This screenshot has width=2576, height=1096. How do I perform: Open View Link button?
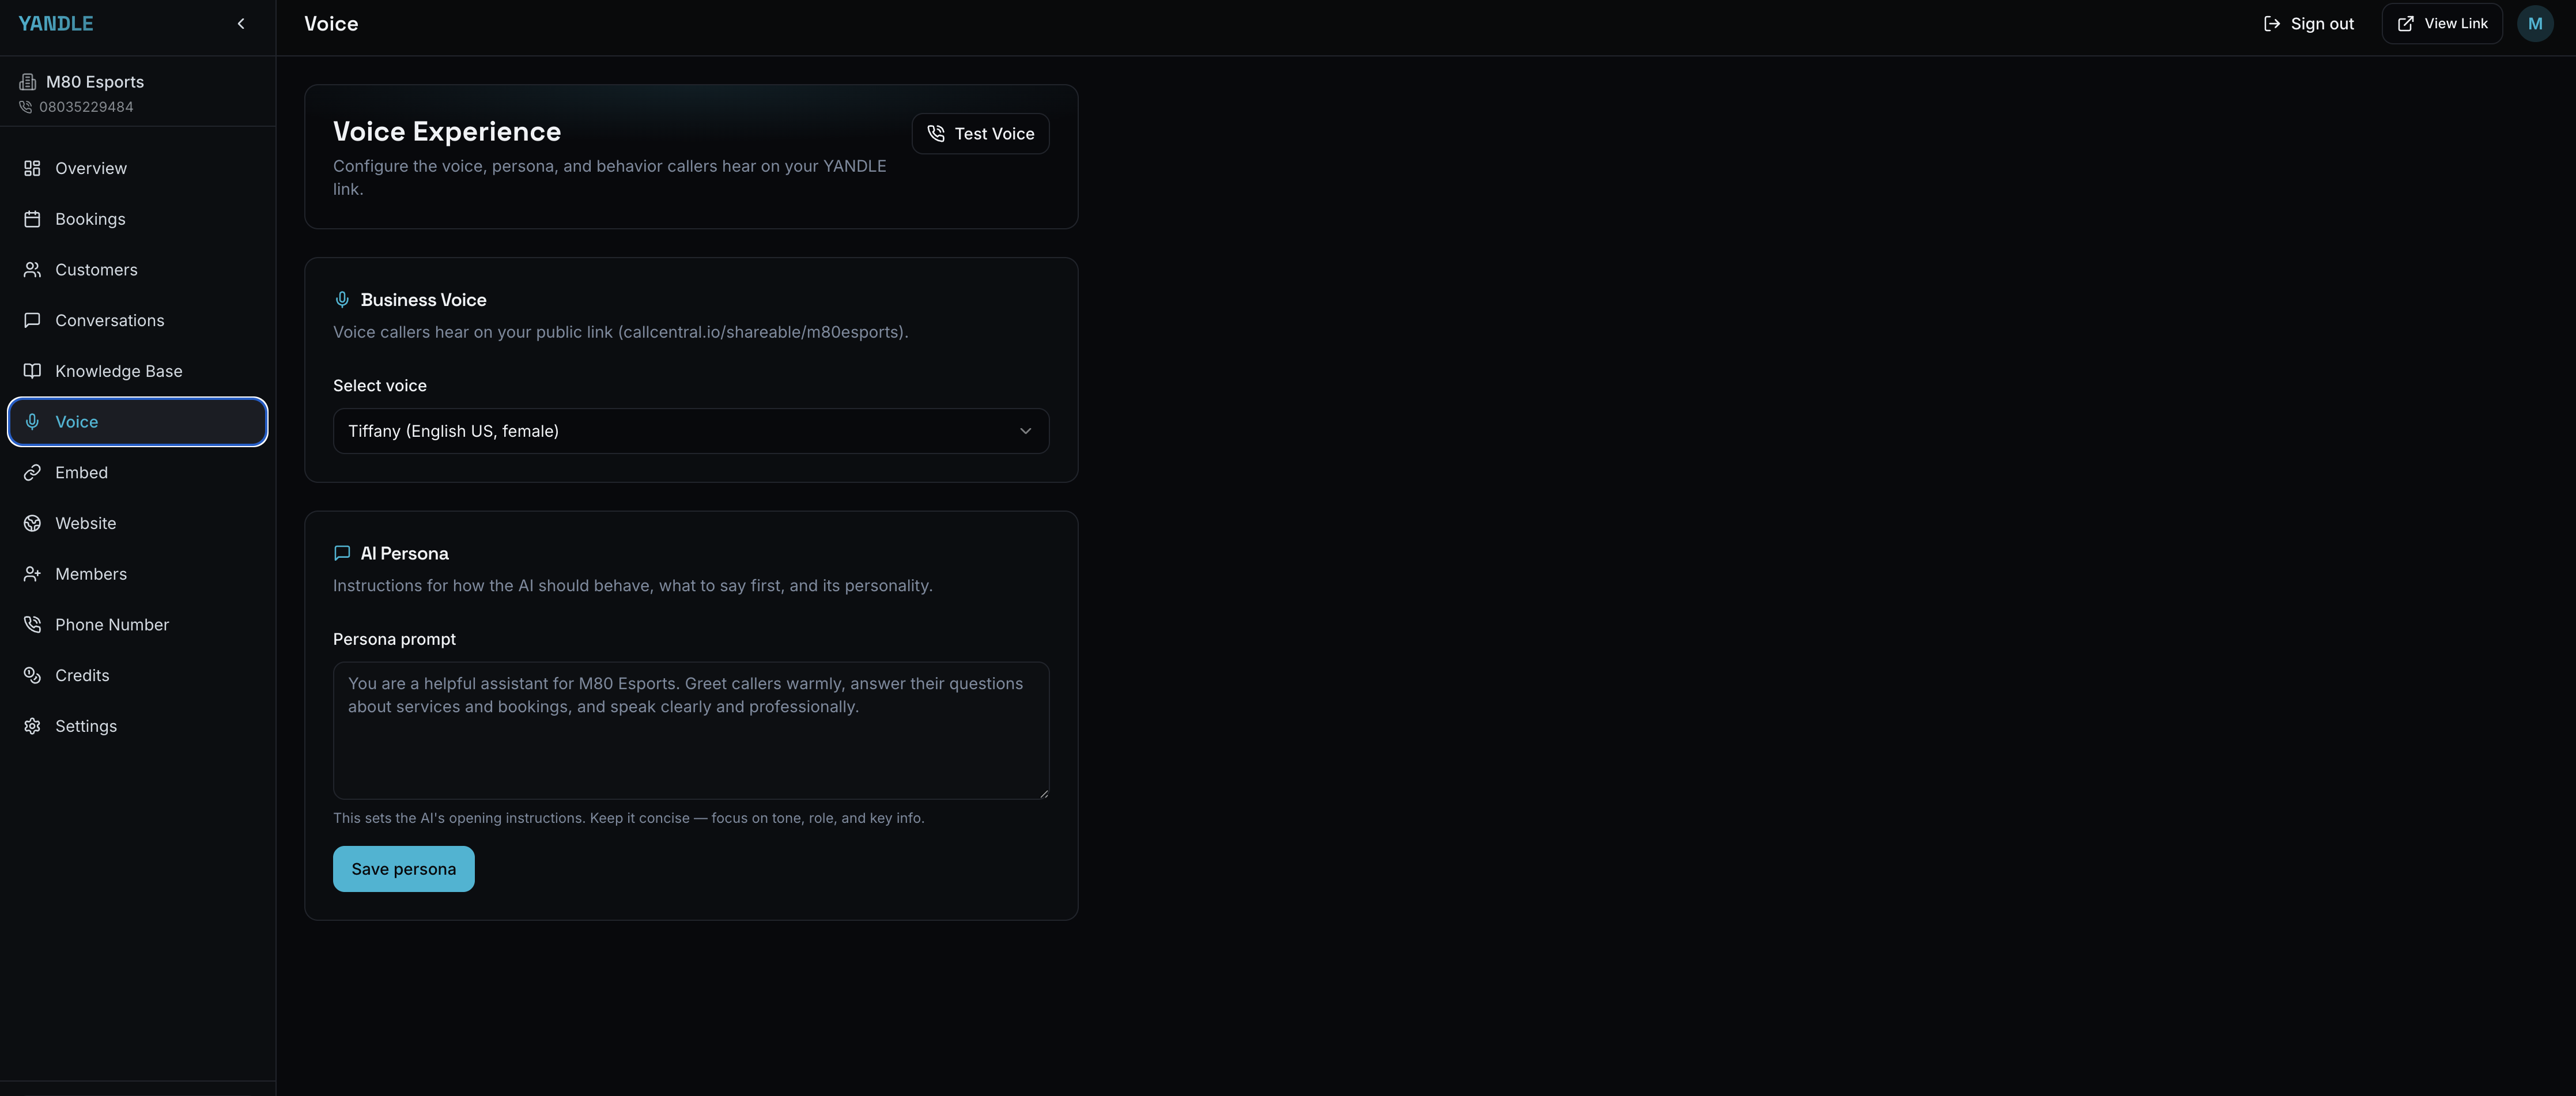2441,24
